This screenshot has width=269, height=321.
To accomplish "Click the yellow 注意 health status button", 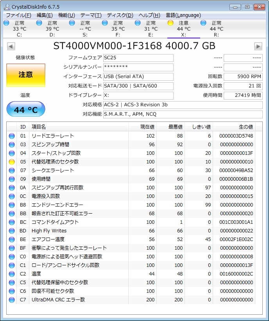I will click(26, 75).
